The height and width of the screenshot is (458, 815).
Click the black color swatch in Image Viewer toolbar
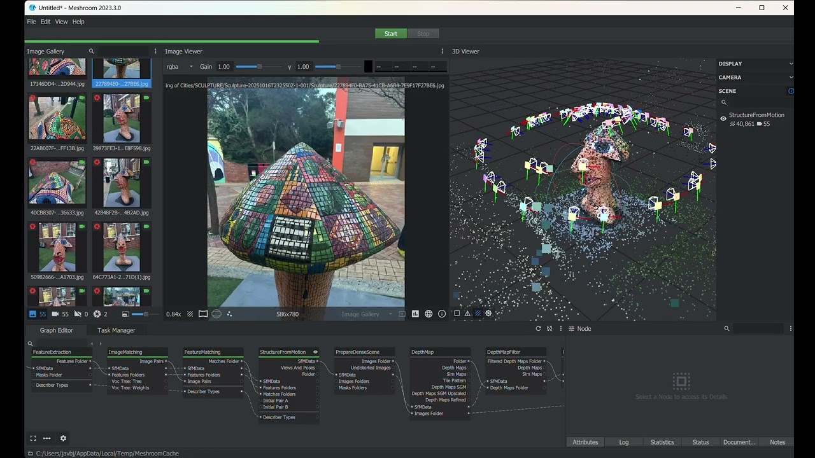pyautogui.click(x=368, y=67)
